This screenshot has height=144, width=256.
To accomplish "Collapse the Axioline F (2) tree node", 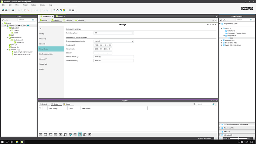I will 8,49.
